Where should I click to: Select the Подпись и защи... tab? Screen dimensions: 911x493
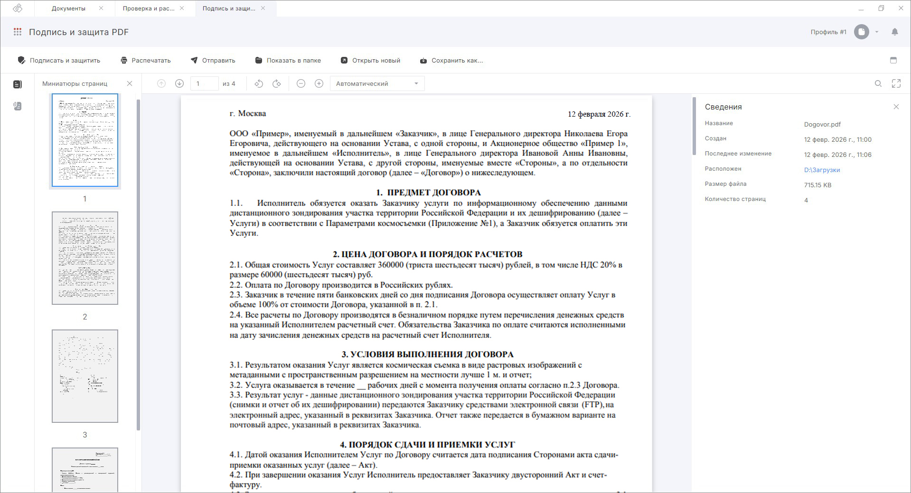pyautogui.click(x=229, y=8)
